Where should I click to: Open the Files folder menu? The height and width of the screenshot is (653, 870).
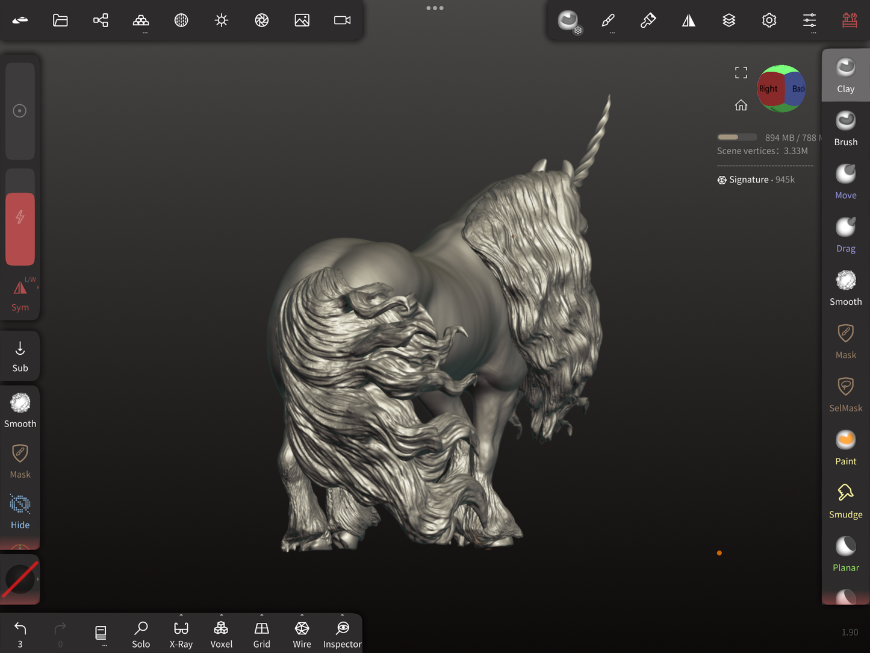[x=60, y=20]
